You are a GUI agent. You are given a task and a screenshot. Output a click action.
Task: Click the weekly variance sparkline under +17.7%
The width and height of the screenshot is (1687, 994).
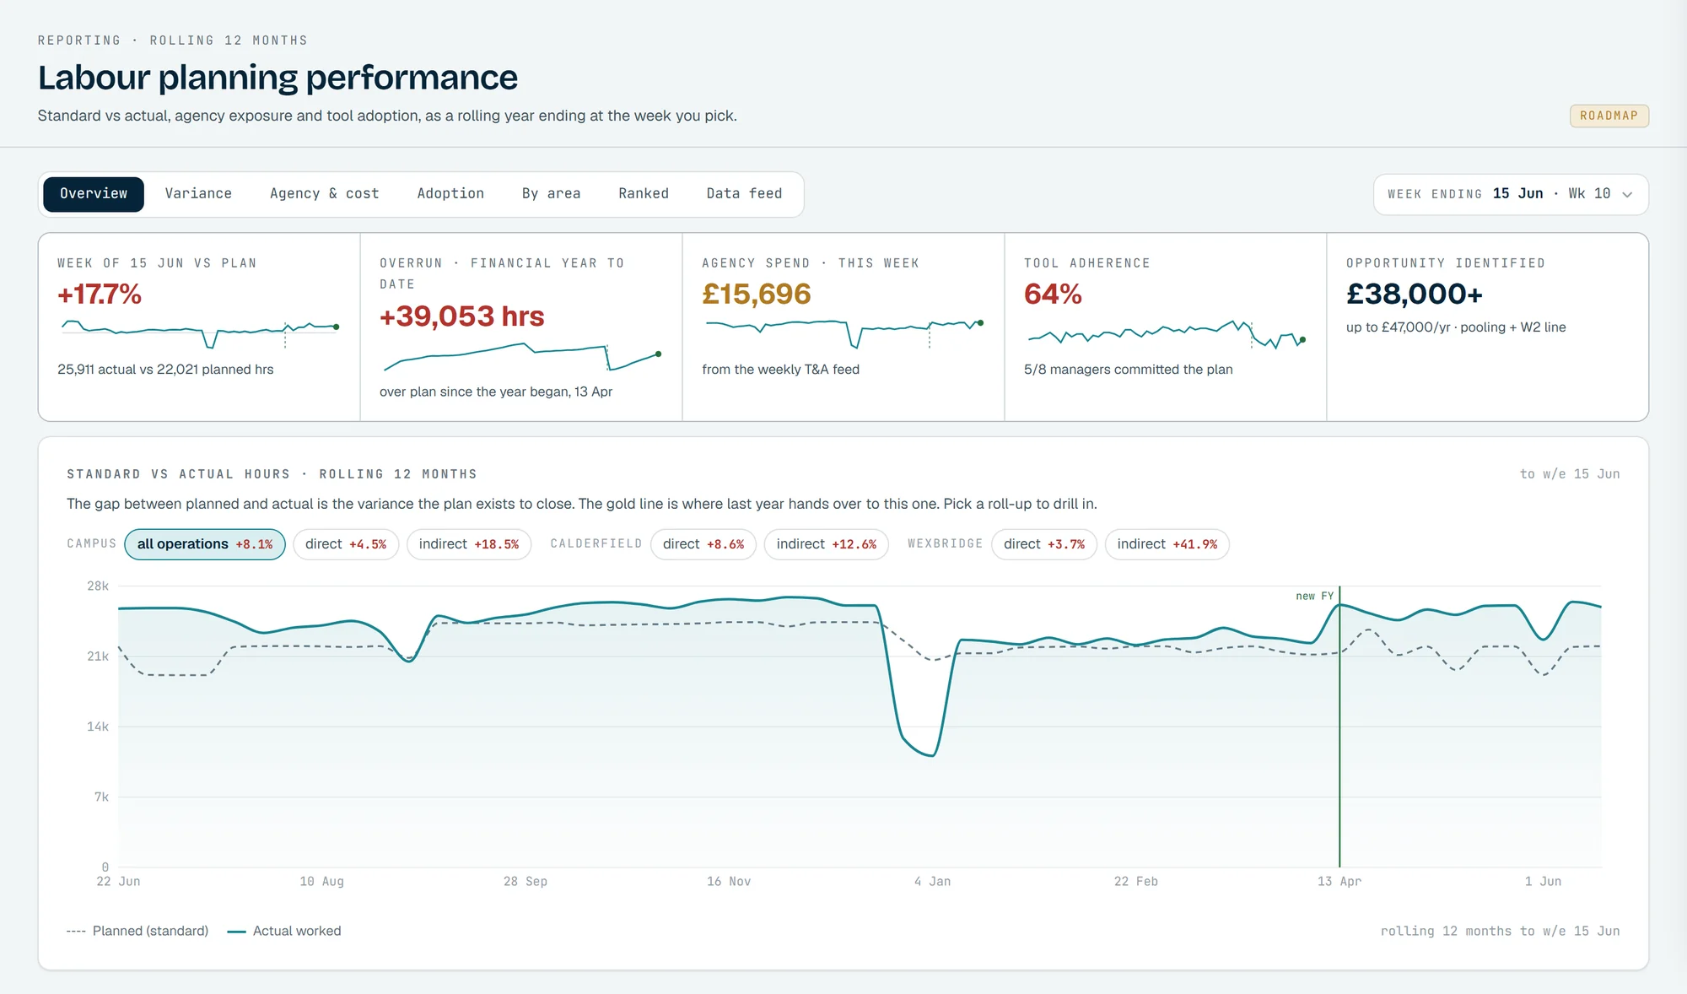pyautogui.click(x=200, y=333)
